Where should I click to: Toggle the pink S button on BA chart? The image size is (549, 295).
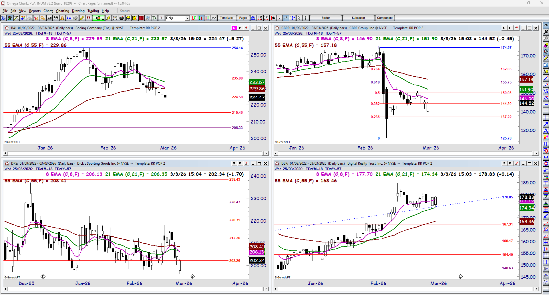pos(234,28)
